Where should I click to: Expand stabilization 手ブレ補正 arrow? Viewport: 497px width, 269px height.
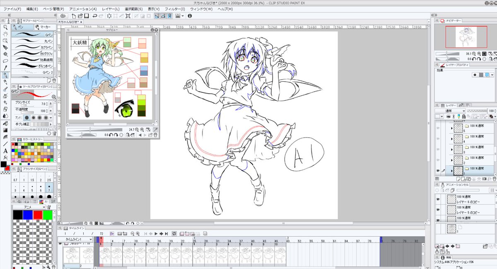(x=51, y=124)
